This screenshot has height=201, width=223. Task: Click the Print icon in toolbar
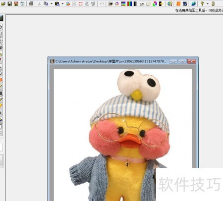(x=31, y=3)
